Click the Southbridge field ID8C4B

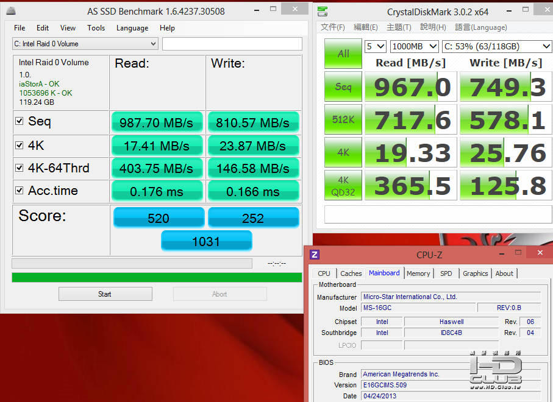(451, 333)
